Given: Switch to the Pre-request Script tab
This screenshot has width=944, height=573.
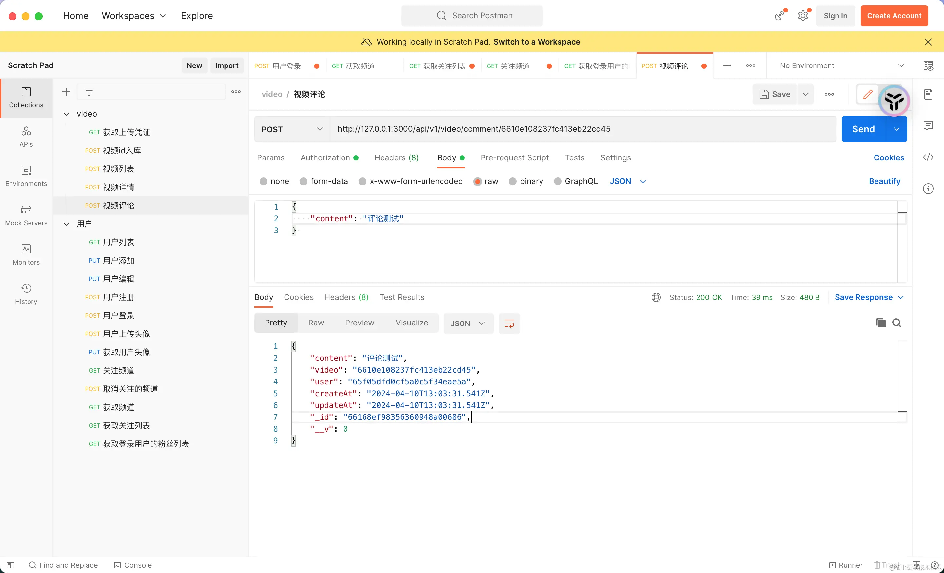Looking at the screenshot, I should 514,158.
